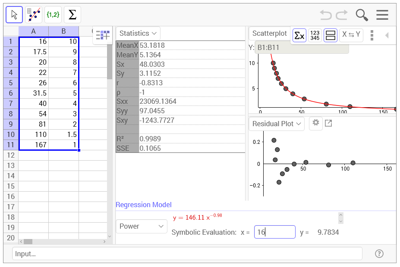The width and height of the screenshot is (400, 267).
Task: Select the Move arrow tool
Action: click(x=14, y=15)
